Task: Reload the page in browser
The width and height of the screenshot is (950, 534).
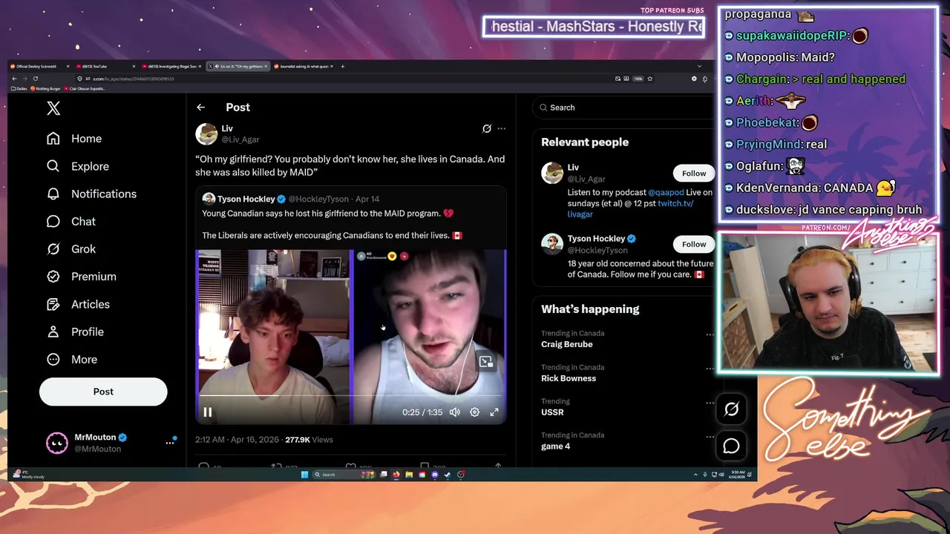Action: (35, 79)
